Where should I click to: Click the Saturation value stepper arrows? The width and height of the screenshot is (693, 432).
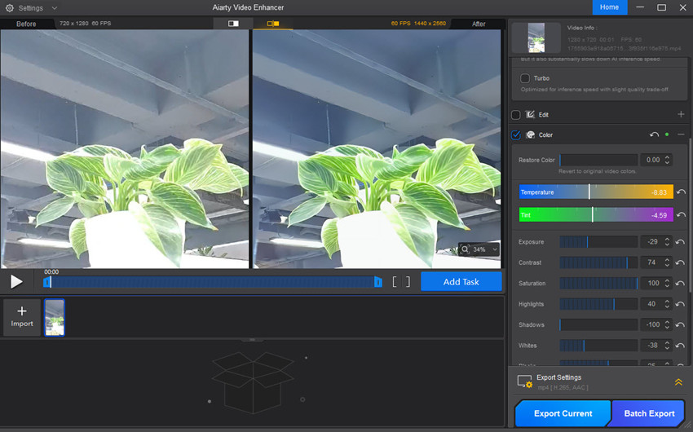pos(668,283)
